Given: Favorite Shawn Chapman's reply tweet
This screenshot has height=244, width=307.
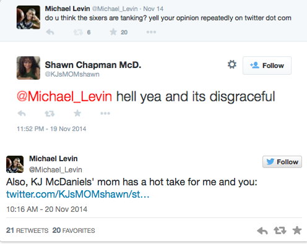Looking at the screenshot, I should click(x=77, y=113).
